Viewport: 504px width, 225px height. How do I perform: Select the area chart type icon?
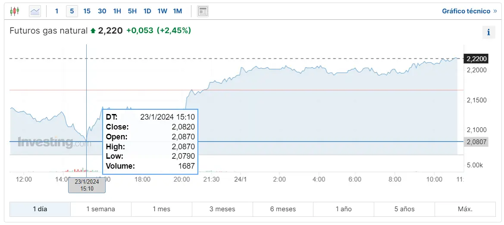point(35,11)
